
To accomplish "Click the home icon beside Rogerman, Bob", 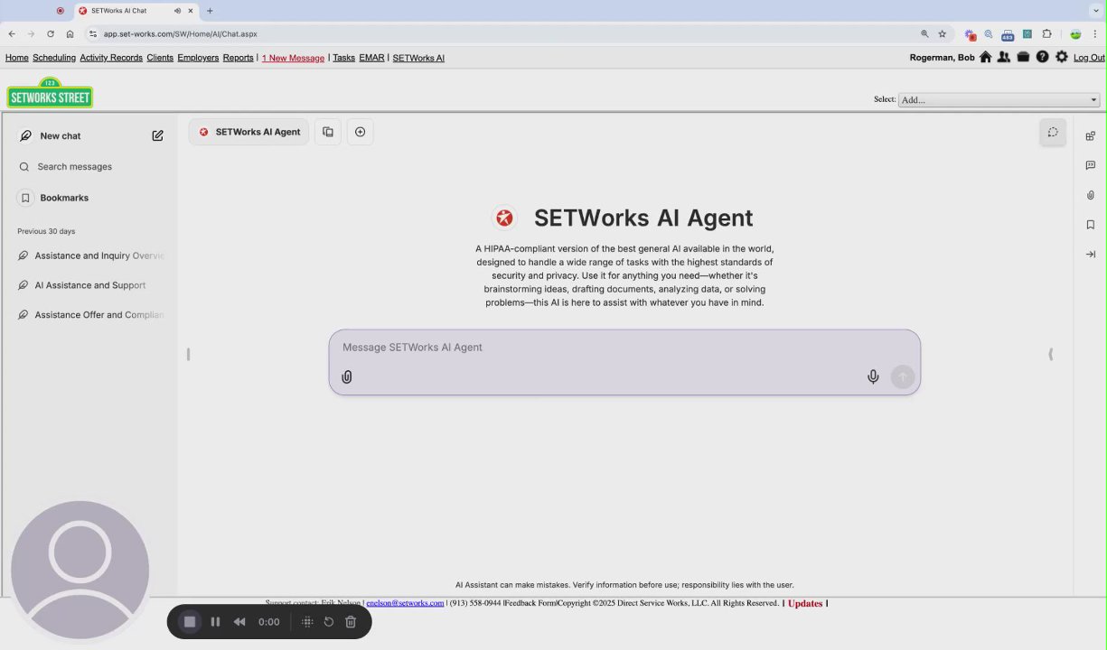I will tap(985, 57).
